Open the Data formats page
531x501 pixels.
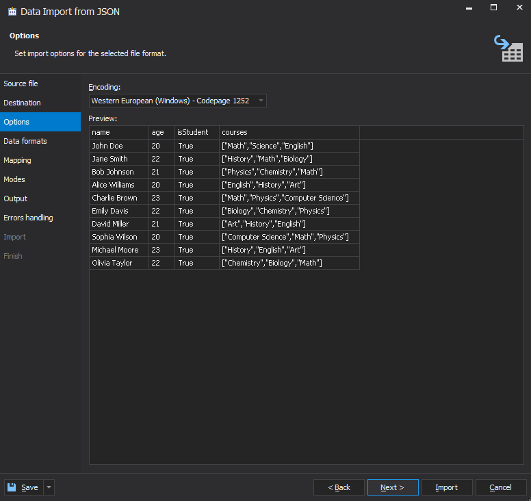[40, 141]
